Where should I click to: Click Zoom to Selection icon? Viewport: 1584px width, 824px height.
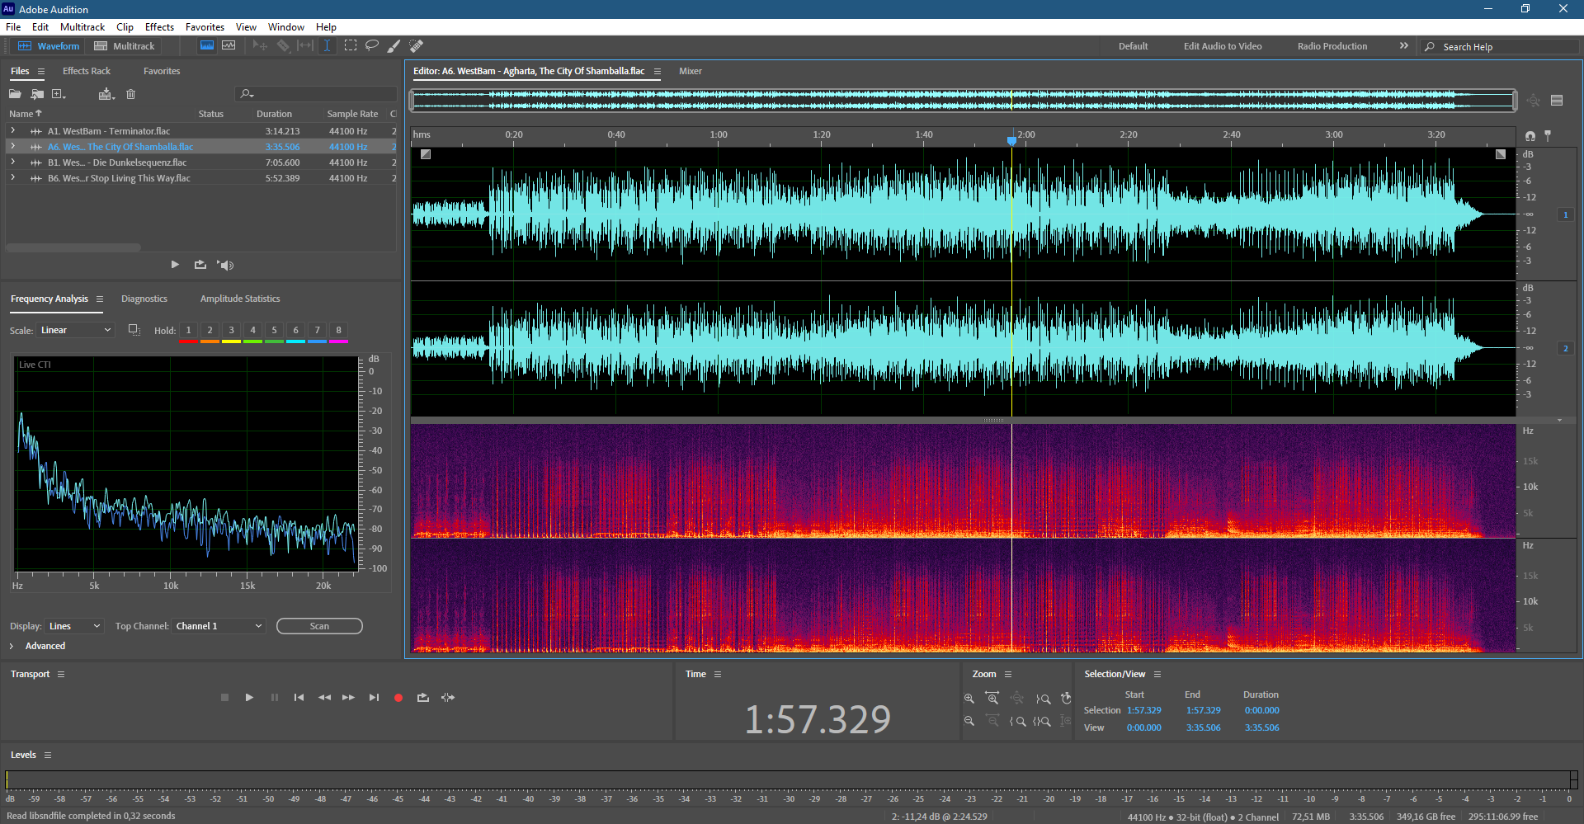point(1042,721)
